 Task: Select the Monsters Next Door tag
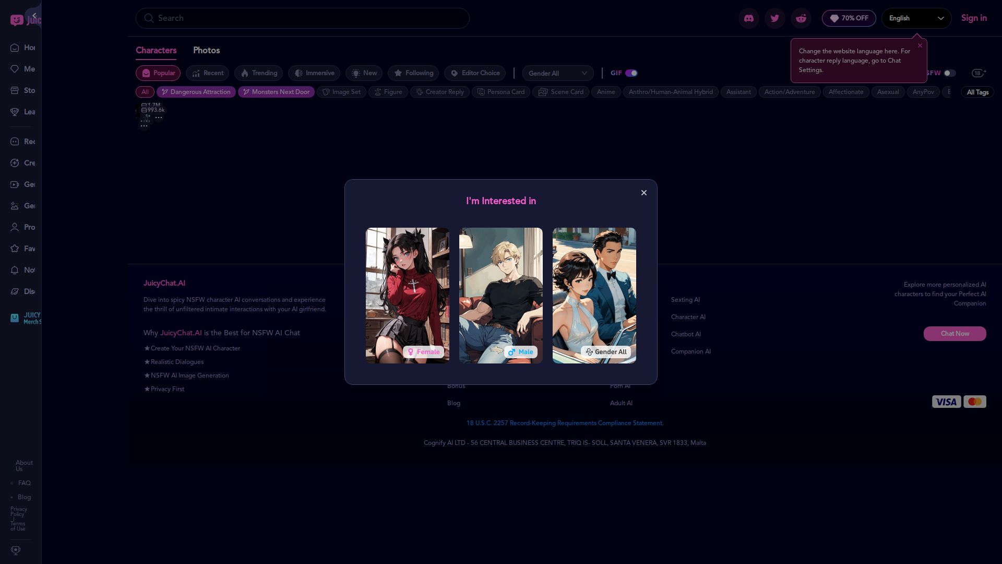point(276,92)
